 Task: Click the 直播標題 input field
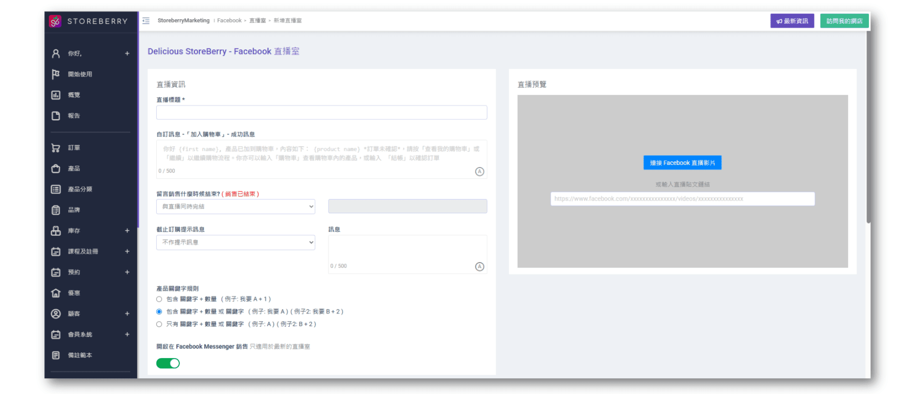tap(322, 113)
